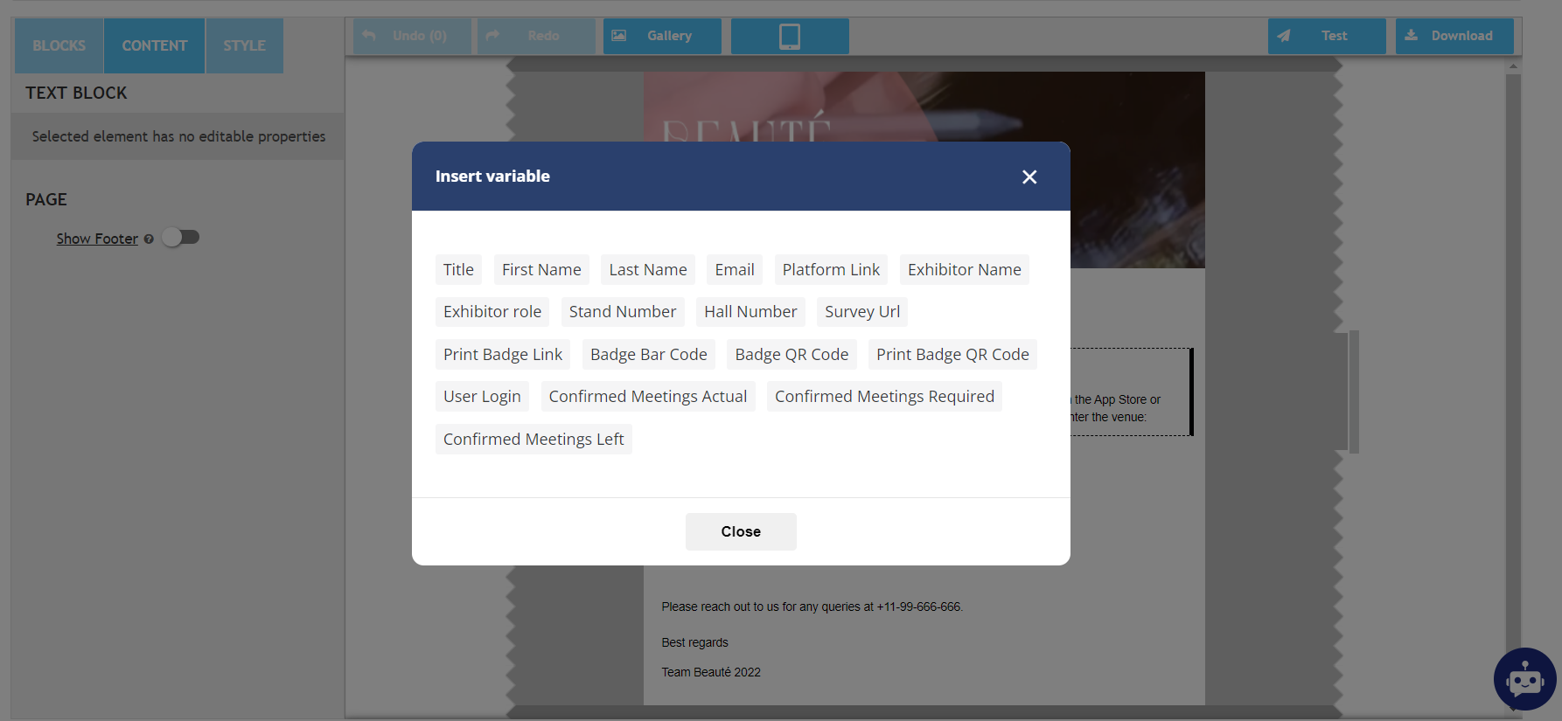Open the chatbot assistant icon
1562x721 pixels.
point(1524,679)
